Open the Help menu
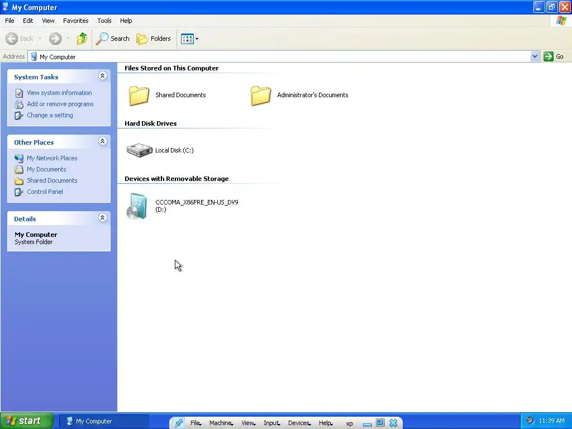572x429 pixels. 126,21
